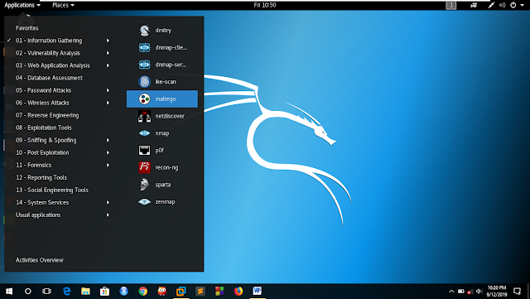Image resolution: width=530 pixels, height=299 pixels.
Task: Click the Kali power icon
Action: pyautogui.click(x=513, y=5)
